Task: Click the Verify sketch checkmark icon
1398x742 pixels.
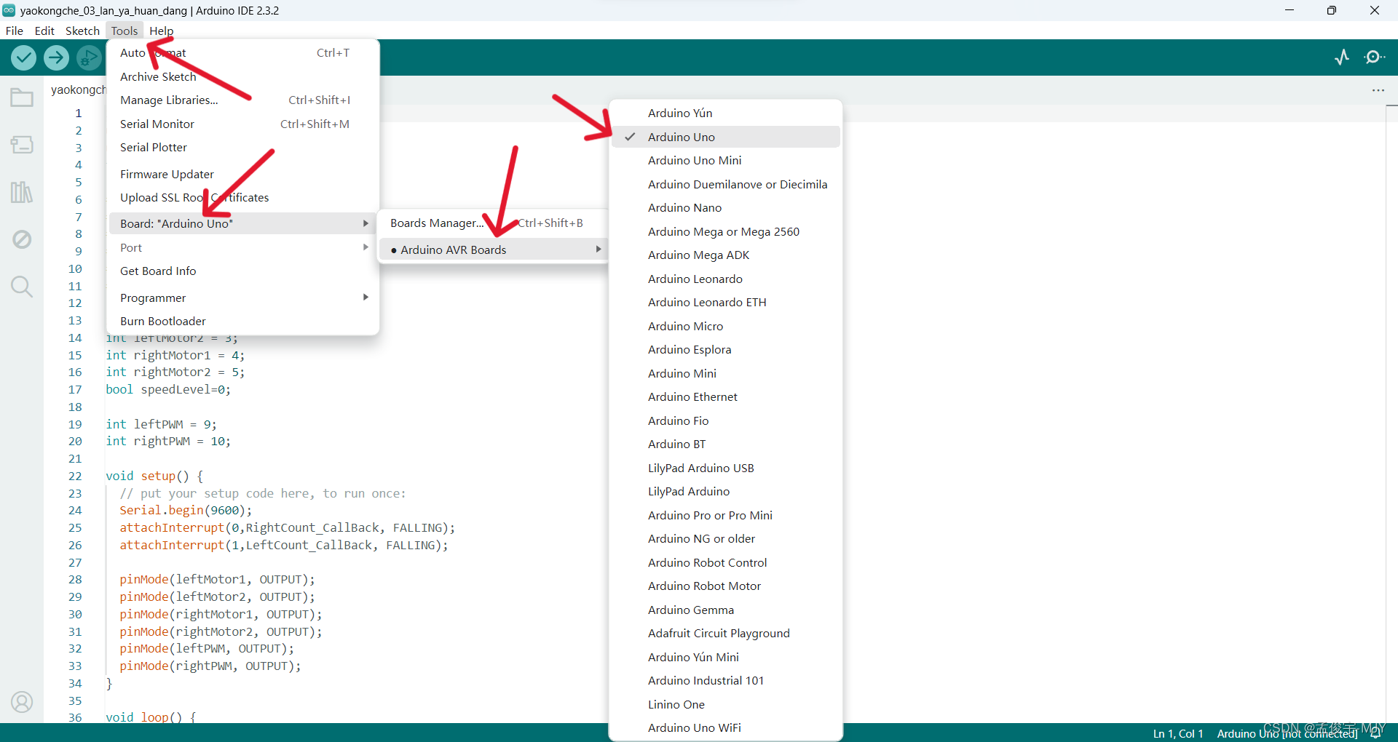Action: click(23, 57)
